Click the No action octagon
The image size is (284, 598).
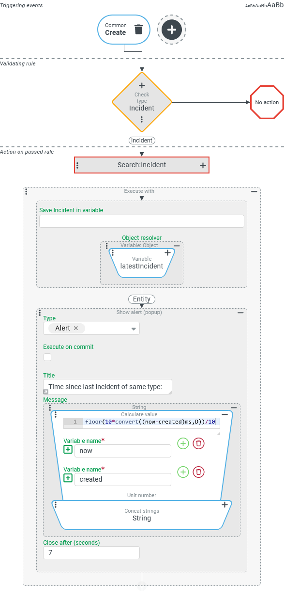click(x=267, y=102)
